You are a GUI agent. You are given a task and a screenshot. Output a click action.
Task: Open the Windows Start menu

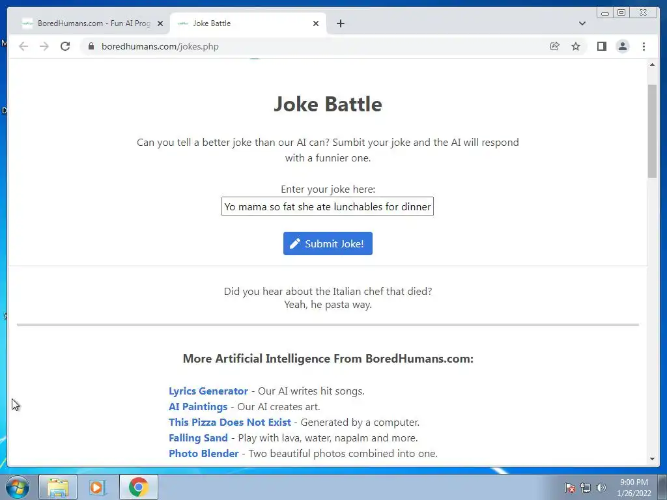(x=17, y=487)
